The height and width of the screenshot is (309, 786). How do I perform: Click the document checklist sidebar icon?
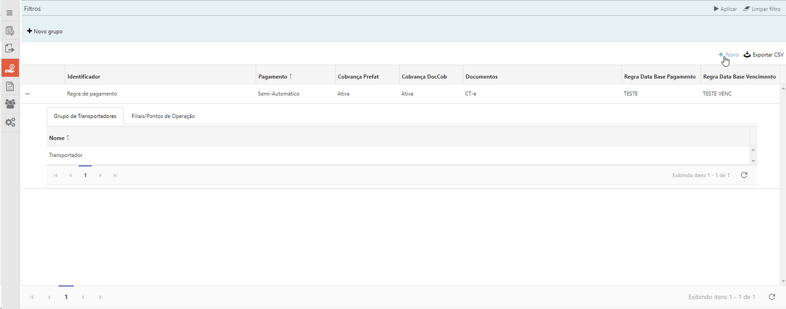click(10, 31)
